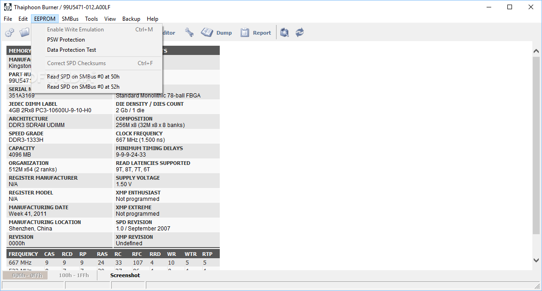
Task: Select PSW Protection from EEPROM menu
Action: (x=97, y=39)
